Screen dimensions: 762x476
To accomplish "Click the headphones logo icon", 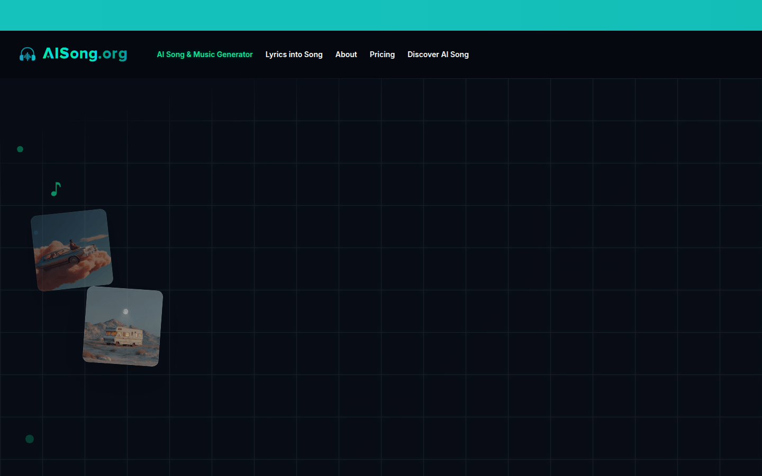I will tap(28, 54).
